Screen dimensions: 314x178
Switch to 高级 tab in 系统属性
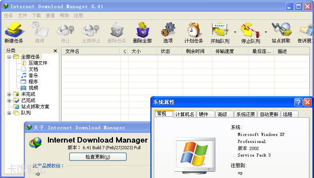pos(224,115)
